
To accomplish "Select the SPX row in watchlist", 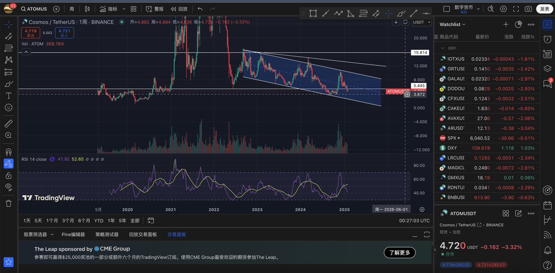I will 487,138.
